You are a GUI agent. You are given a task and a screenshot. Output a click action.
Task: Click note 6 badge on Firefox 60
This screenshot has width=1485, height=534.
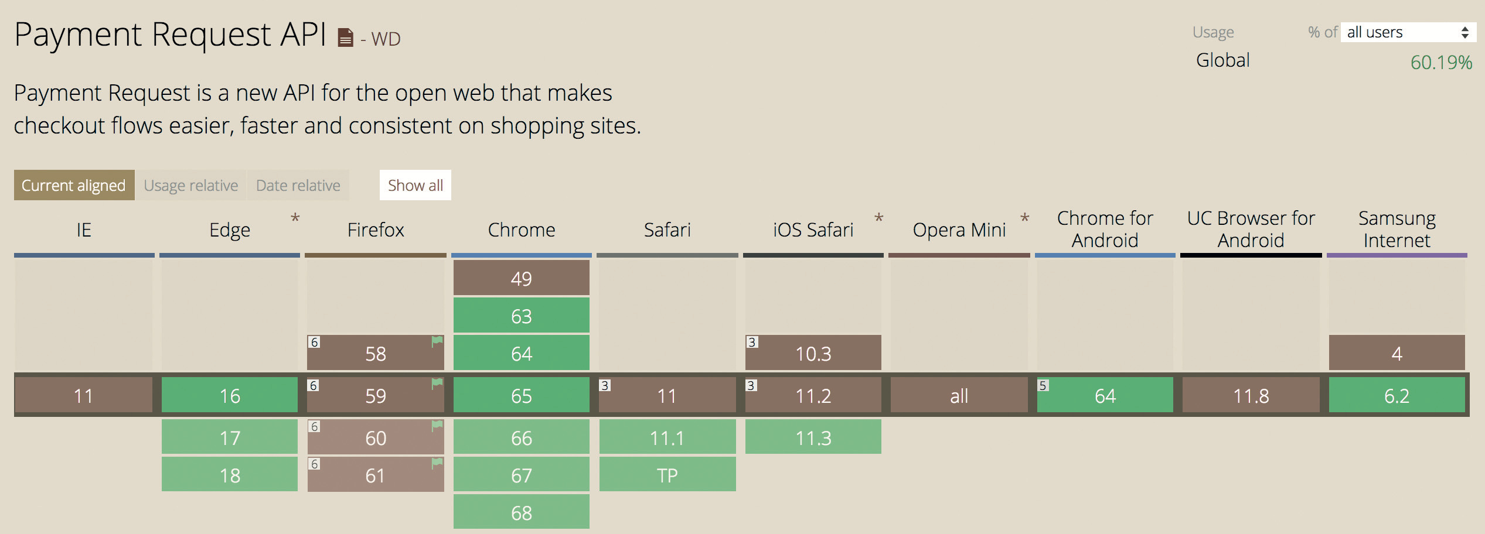tap(315, 426)
